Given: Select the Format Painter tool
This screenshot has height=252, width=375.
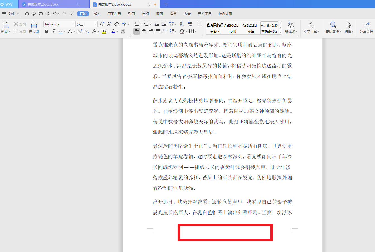Looking at the screenshot, I should click(34, 27).
